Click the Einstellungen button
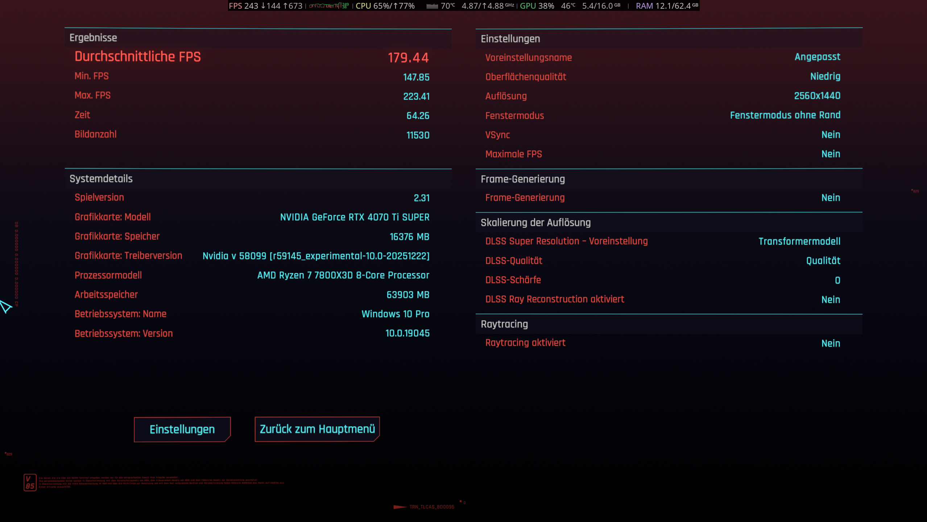 182,429
